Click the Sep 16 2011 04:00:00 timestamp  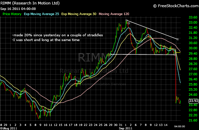coord(18,9)
